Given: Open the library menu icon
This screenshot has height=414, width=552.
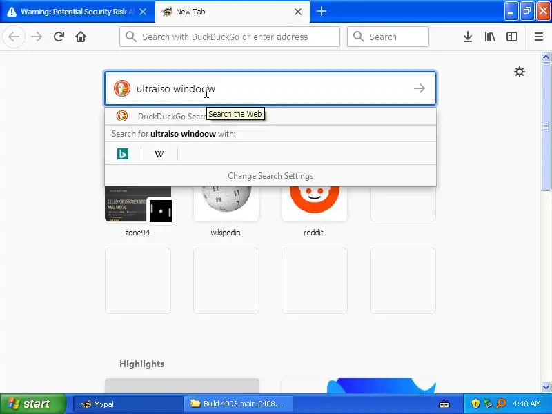Looking at the screenshot, I should click(x=490, y=37).
